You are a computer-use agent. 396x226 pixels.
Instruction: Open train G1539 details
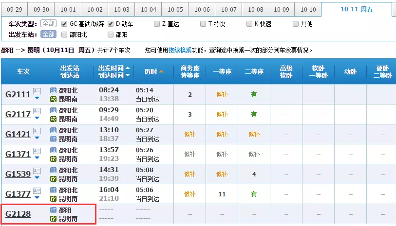(18, 174)
